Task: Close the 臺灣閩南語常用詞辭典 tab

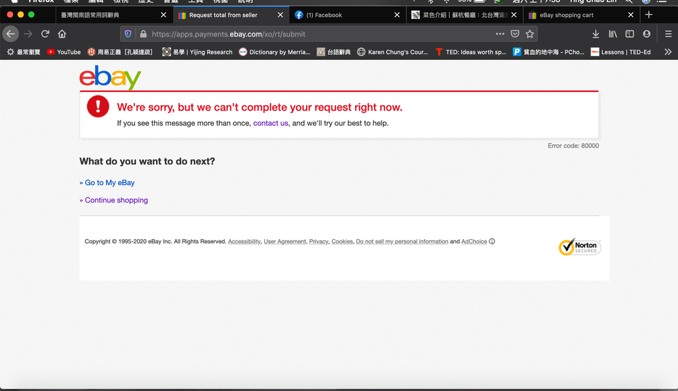Action: click(164, 15)
